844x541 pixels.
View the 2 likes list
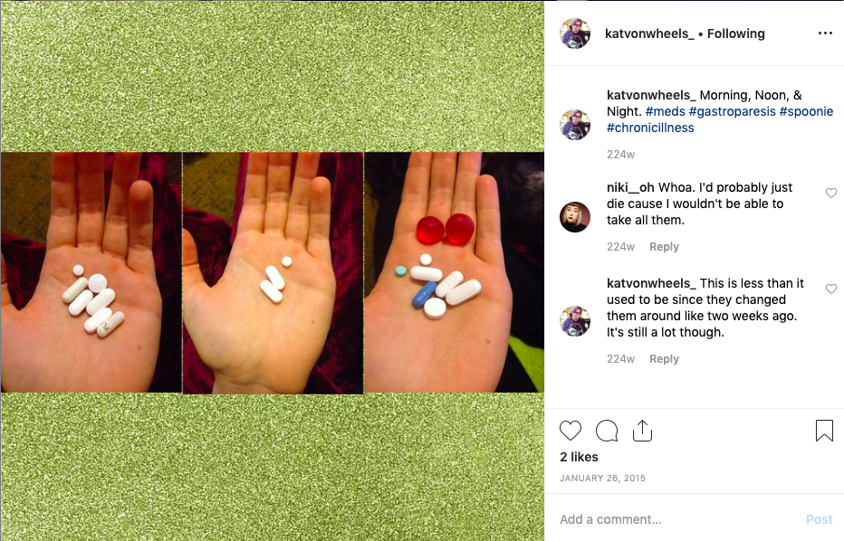(x=579, y=457)
